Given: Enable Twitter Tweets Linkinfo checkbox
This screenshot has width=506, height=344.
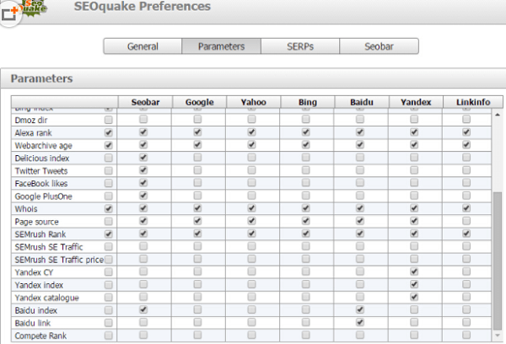Looking at the screenshot, I should [x=466, y=170].
